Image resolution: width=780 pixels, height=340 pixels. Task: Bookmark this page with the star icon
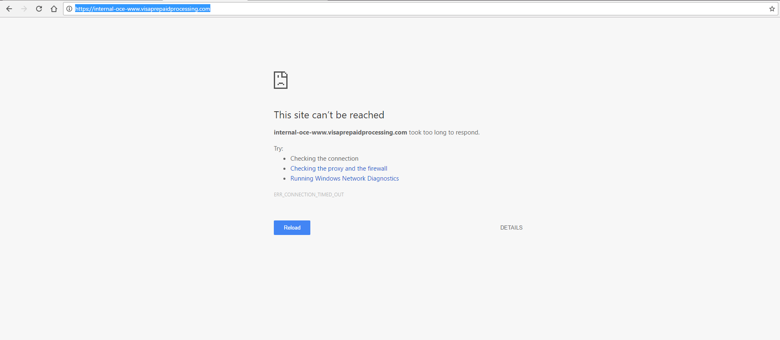pyautogui.click(x=772, y=9)
